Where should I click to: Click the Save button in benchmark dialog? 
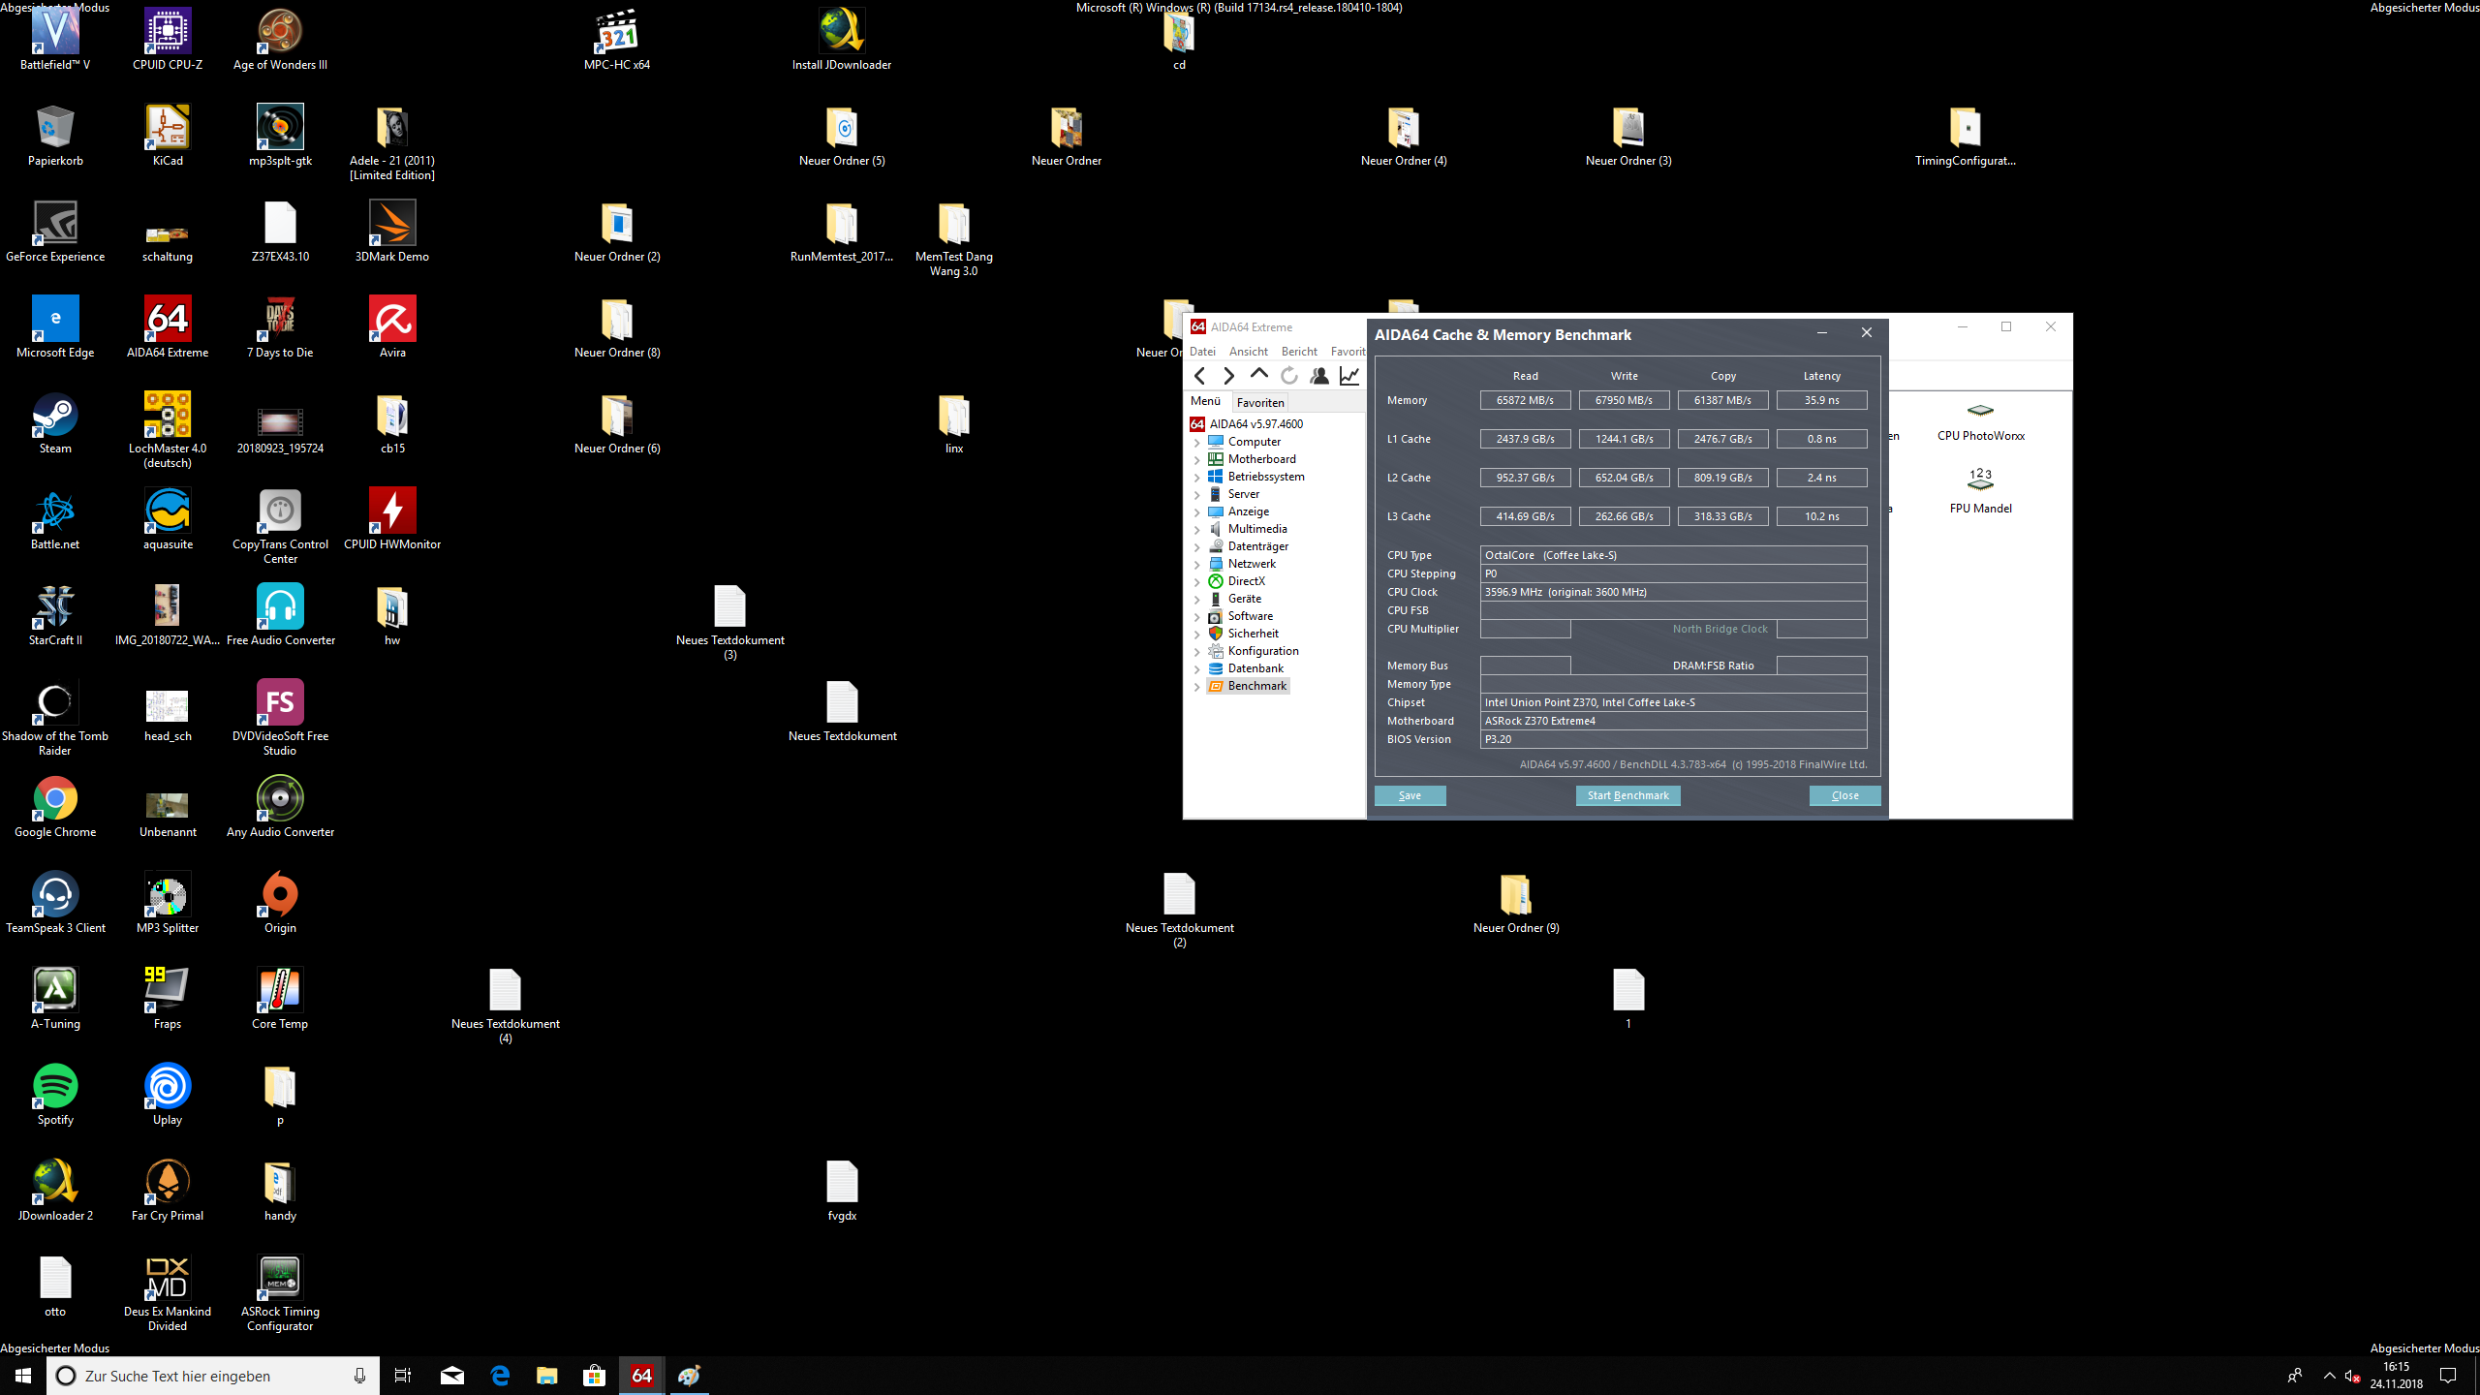pyautogui.click(x=1410, y=795)
